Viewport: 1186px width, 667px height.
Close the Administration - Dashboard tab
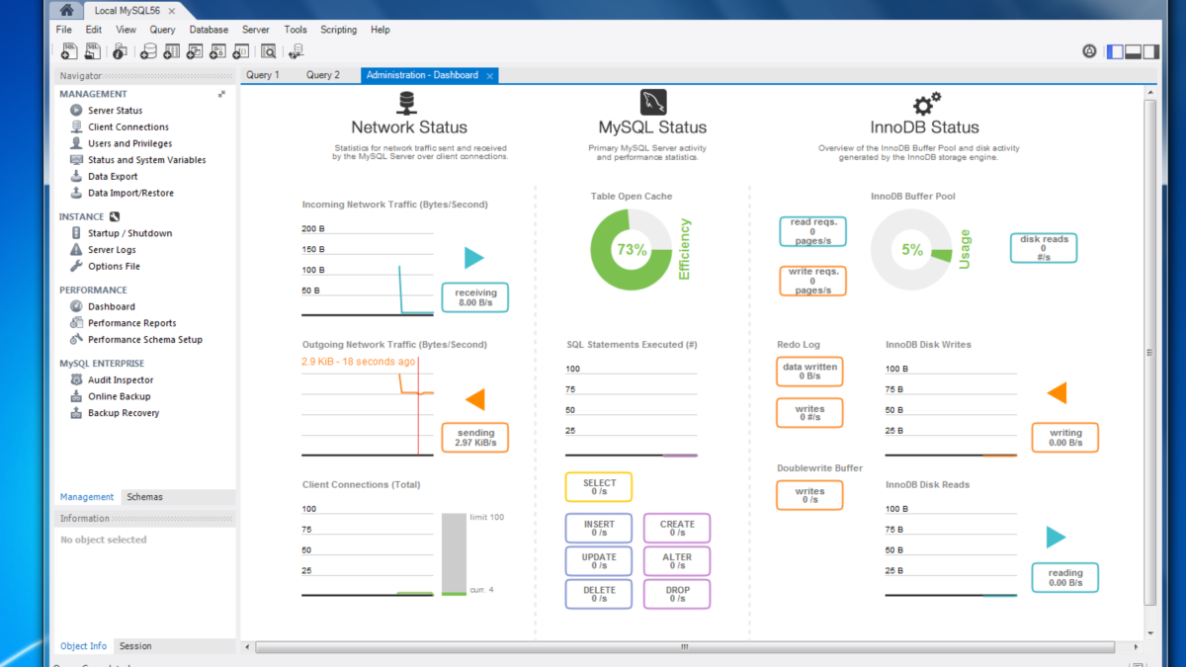coord(490,75)
